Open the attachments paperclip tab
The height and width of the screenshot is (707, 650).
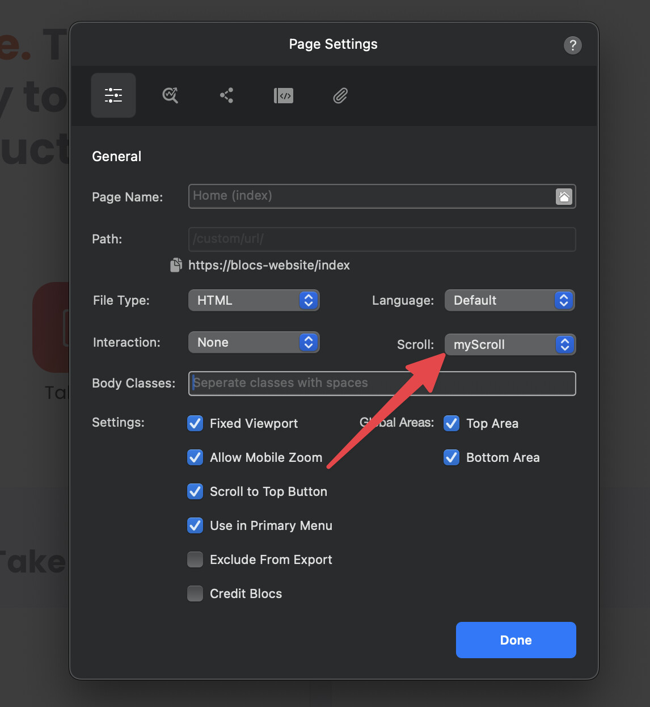[x=340, y=95]
